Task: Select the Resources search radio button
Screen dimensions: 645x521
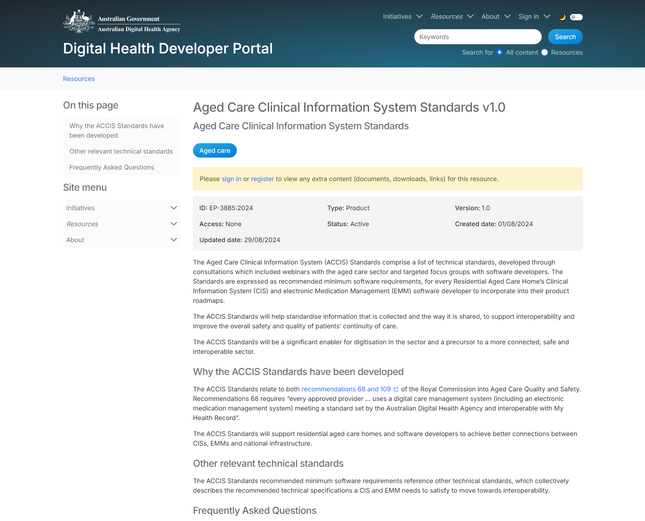Action: click(545, 53)
